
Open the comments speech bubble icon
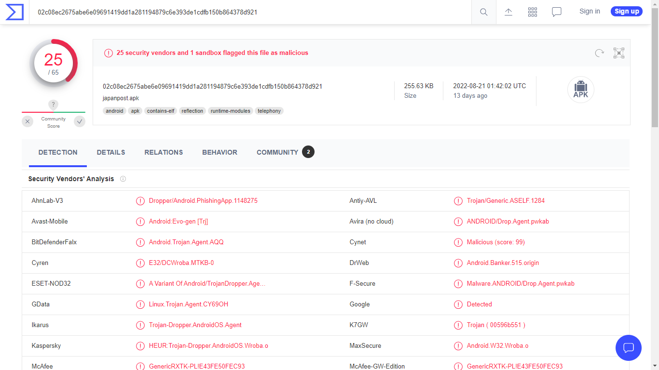click(x=557, y=12)
